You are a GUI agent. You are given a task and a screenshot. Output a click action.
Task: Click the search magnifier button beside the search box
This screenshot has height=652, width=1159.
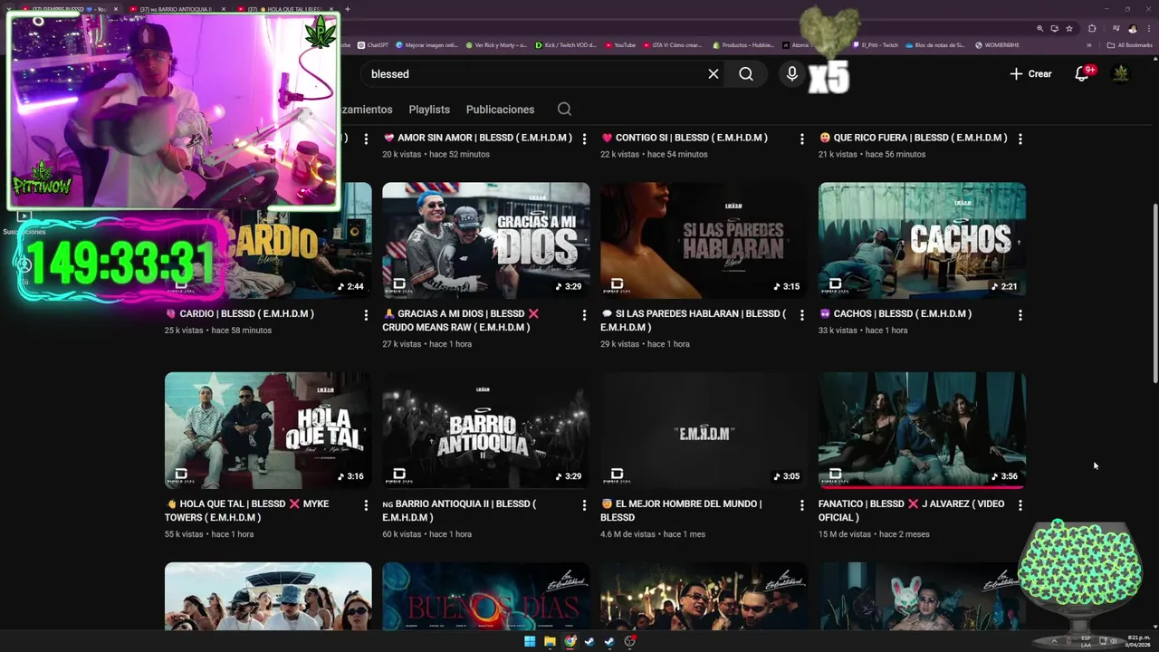click(746, 74)
